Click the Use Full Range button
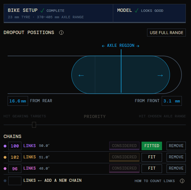The width and height of the screenshot is (191, 190). pos(166,33)
